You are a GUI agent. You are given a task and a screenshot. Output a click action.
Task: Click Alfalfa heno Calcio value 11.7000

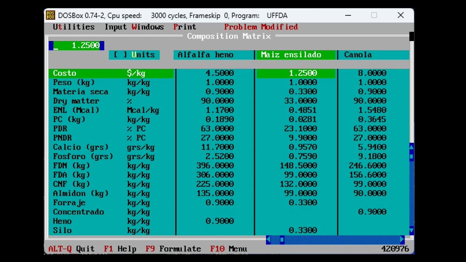[x=217, y=147]
